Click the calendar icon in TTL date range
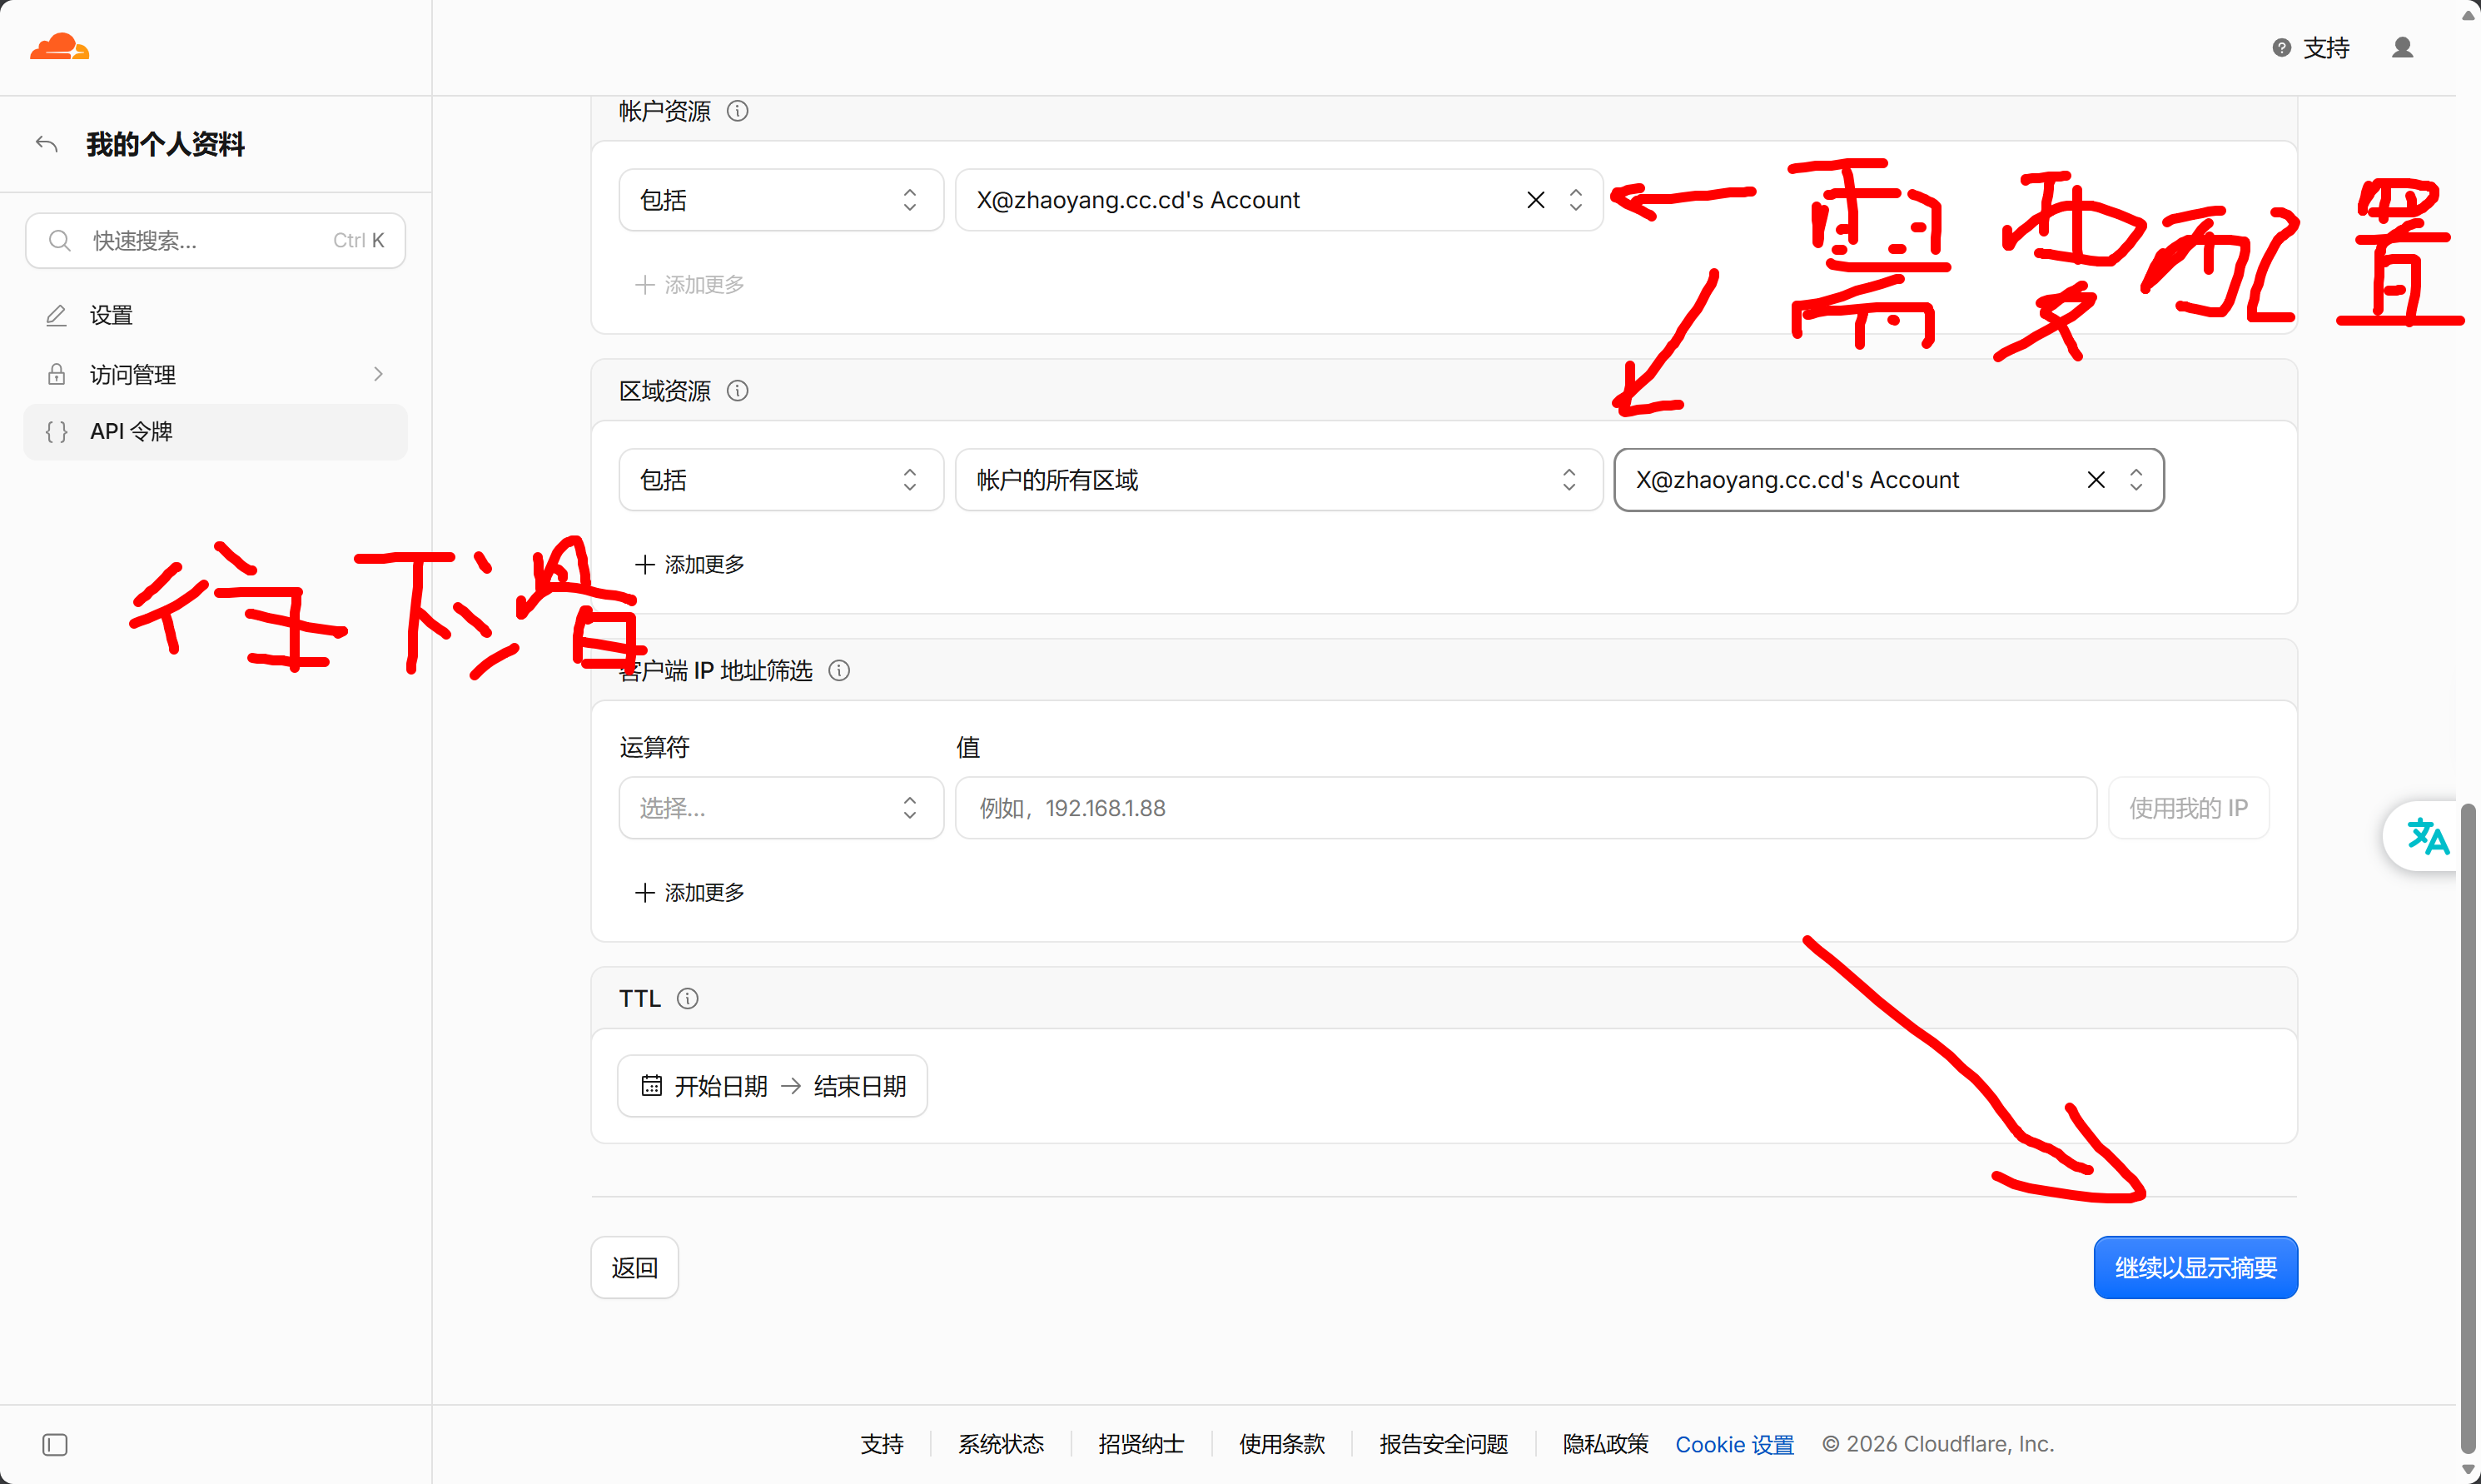 [652, 1085]
